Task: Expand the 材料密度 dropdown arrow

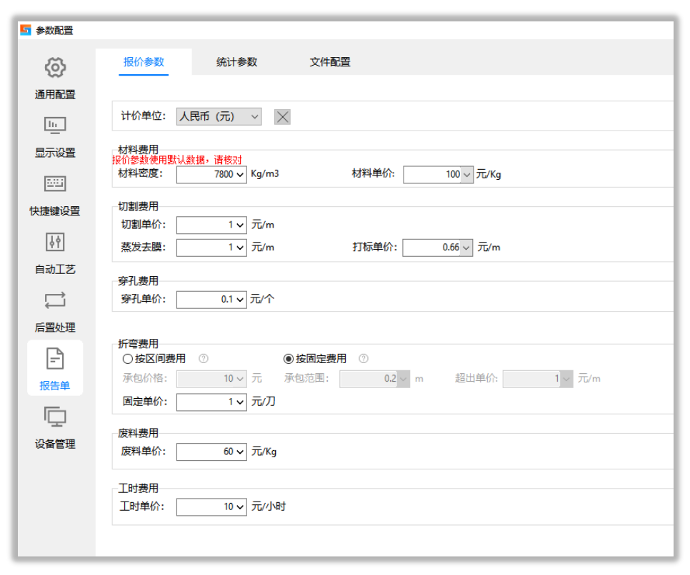Action: point(240,175)
